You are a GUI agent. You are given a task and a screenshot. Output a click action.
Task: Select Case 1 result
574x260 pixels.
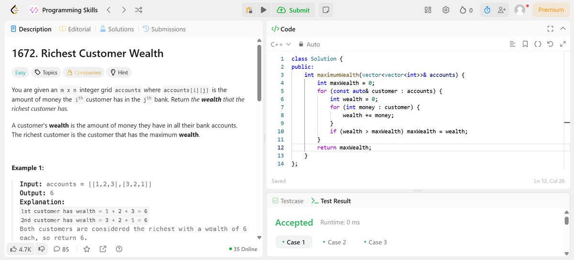[x=294, y=242]
